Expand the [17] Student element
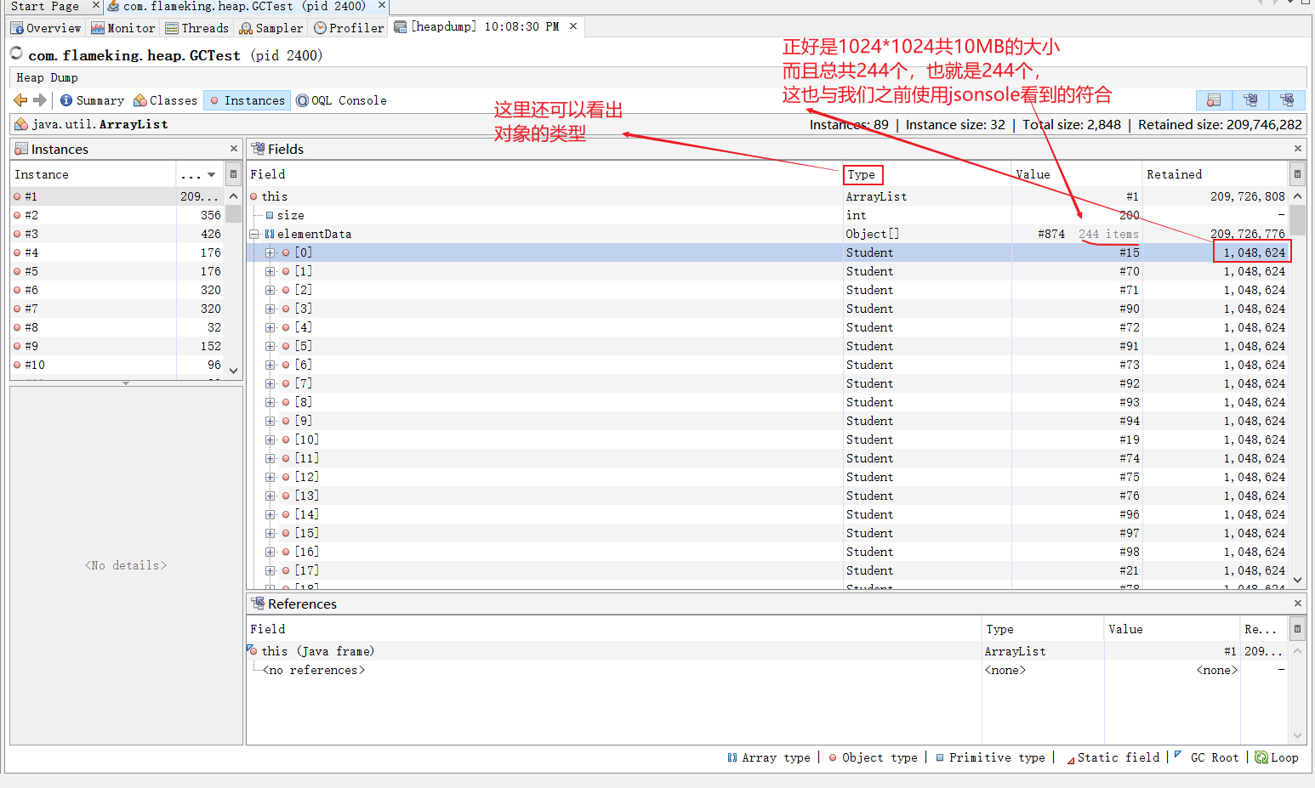This screenshot has width=1315, height=788. point(270,570)
